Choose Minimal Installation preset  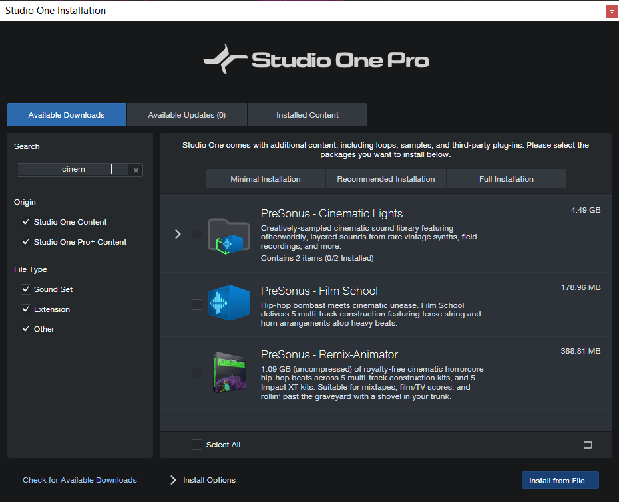(266, 179)
